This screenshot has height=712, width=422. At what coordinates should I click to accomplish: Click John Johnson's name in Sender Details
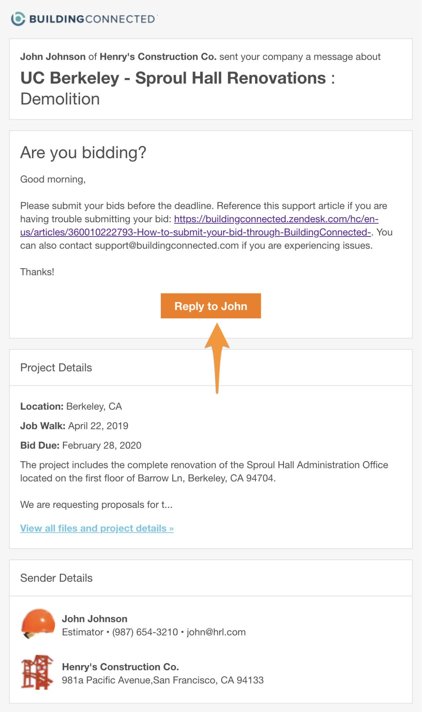94,619
